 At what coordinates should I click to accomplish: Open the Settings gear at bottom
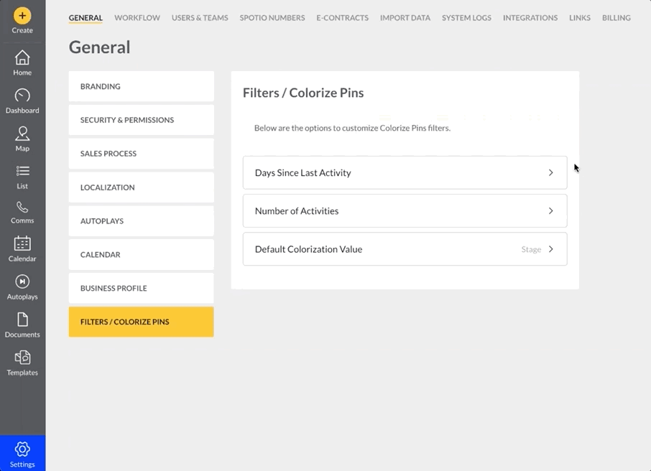tap(22, 452)
